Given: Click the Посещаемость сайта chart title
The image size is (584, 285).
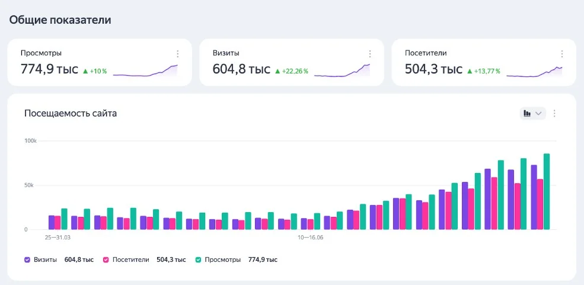Looking at the screenshot, I should coord(71,114).
